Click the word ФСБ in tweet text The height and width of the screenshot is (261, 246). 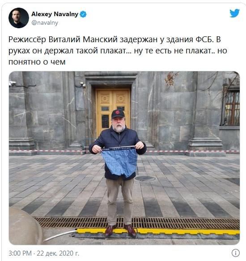(204, 39)
